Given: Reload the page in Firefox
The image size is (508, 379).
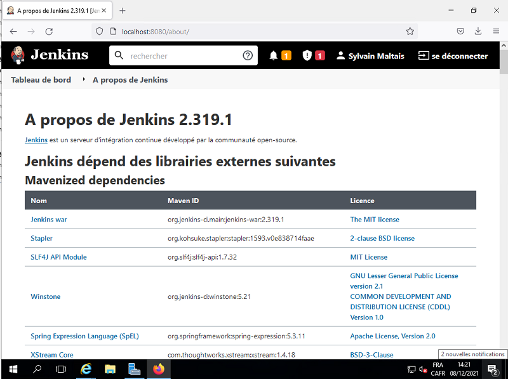Looking at the screenshot, I should tap(49, 31).
